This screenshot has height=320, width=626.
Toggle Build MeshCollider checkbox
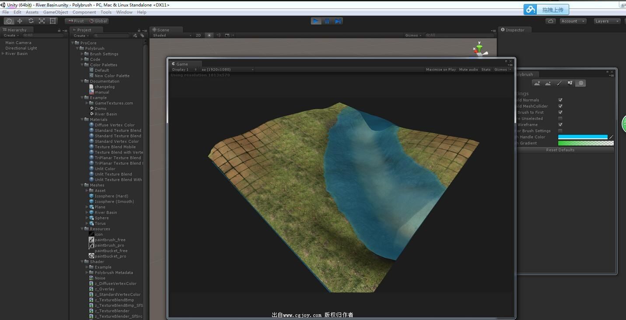[560, 106]
